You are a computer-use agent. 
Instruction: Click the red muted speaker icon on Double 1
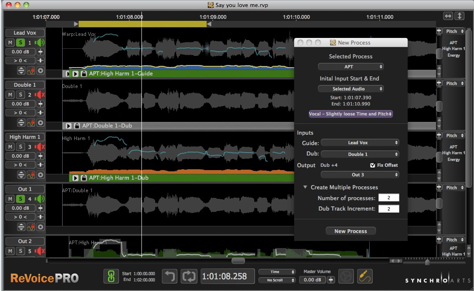[40, 95]
